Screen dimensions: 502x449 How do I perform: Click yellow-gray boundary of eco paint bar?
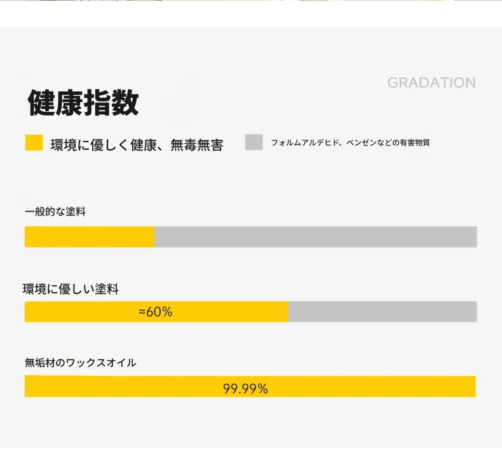point(288,312)
